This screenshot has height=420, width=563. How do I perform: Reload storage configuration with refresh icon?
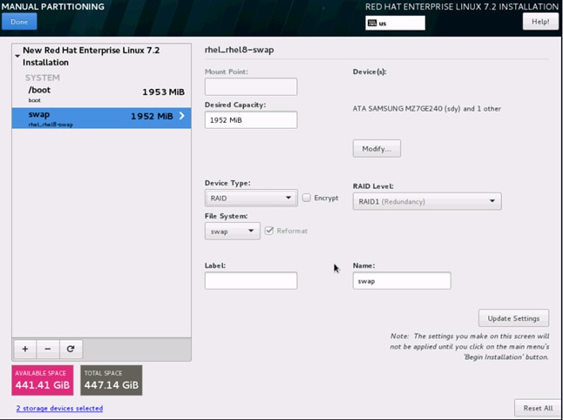(x=71, y=349)
